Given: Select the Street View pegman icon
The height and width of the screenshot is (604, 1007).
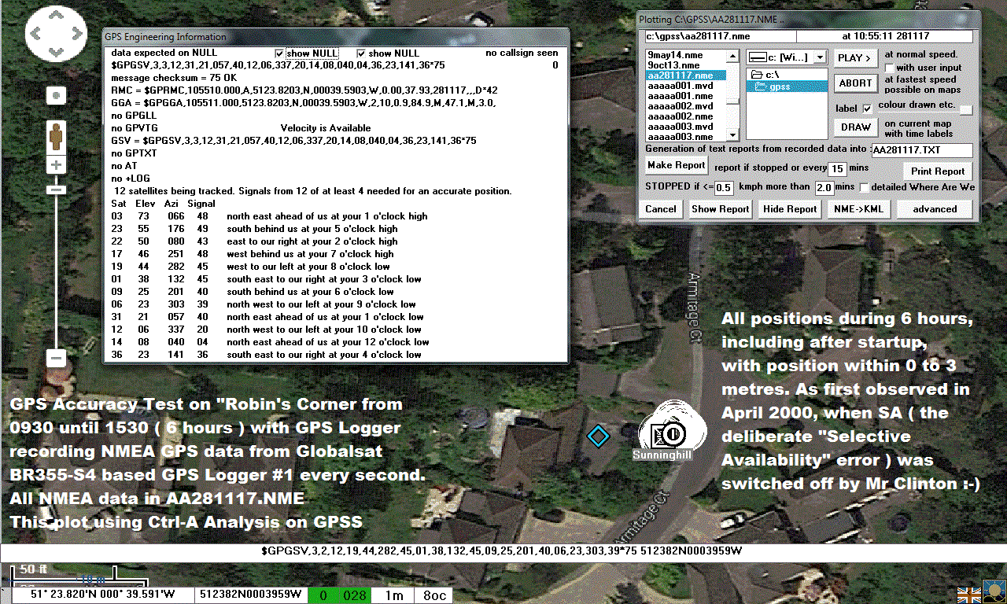Looking at the screenshot, I should click(x=56, y=138).
